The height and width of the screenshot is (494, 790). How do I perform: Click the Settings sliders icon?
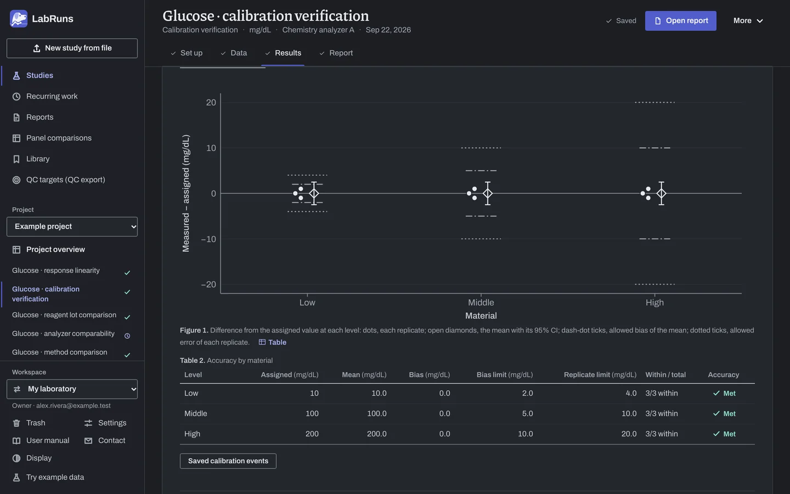[88, 423]
